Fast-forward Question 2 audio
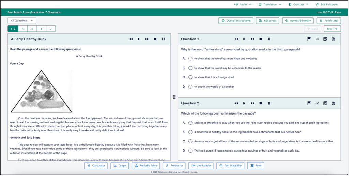The width and height of the screenshot is (349, 176). coord(253,103)
